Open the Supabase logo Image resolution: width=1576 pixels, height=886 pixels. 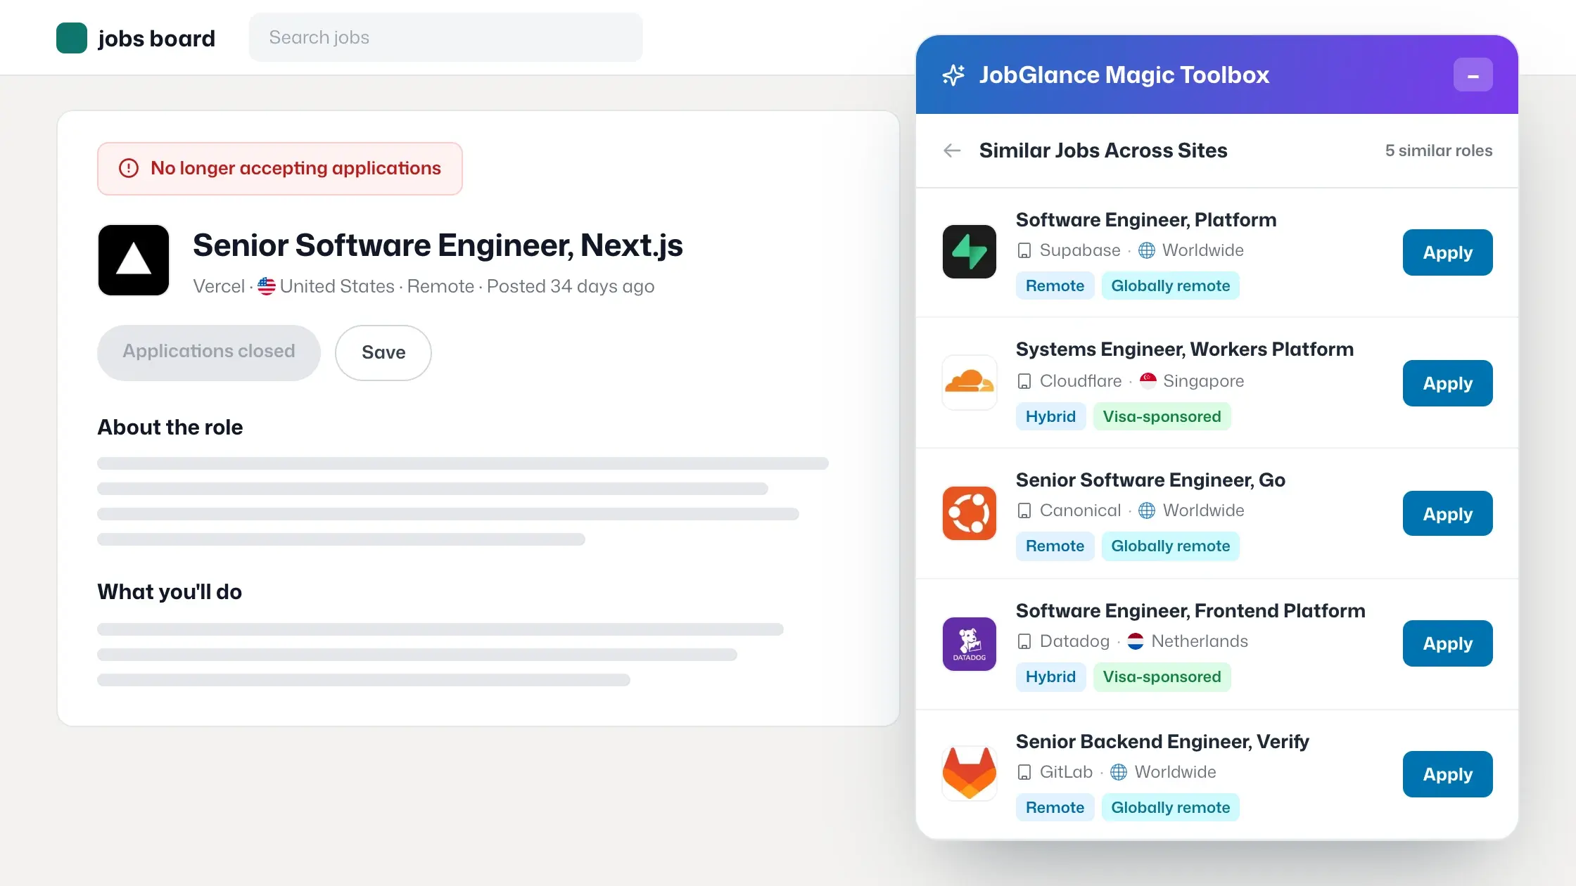970,252
